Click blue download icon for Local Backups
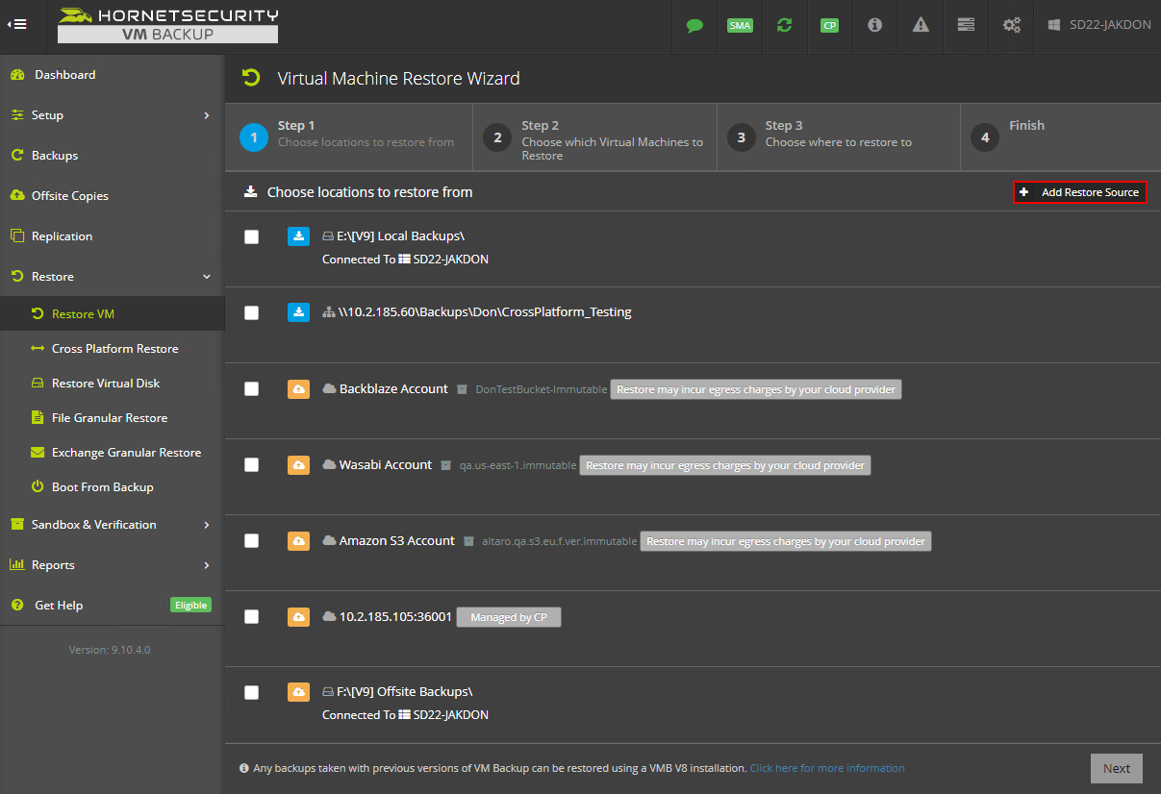This screenshot has width=1161, height=794. (298, 236)
